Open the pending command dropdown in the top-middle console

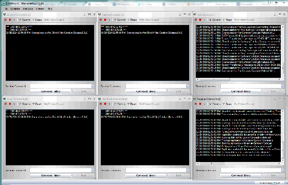pyautogui.click(x=188, y=86)
